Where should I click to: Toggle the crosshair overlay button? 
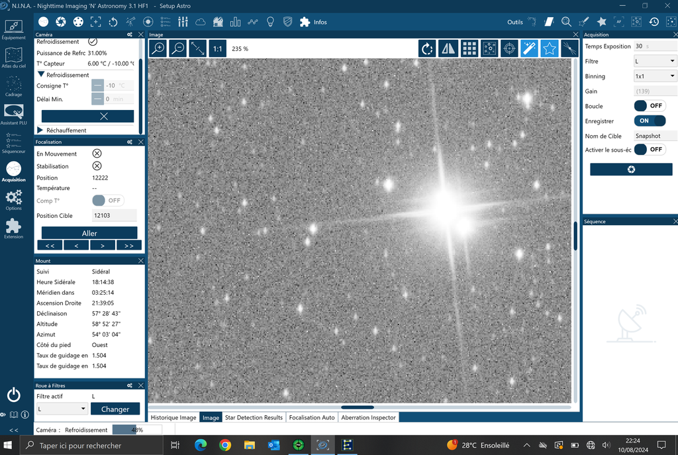tap(509, 48)
